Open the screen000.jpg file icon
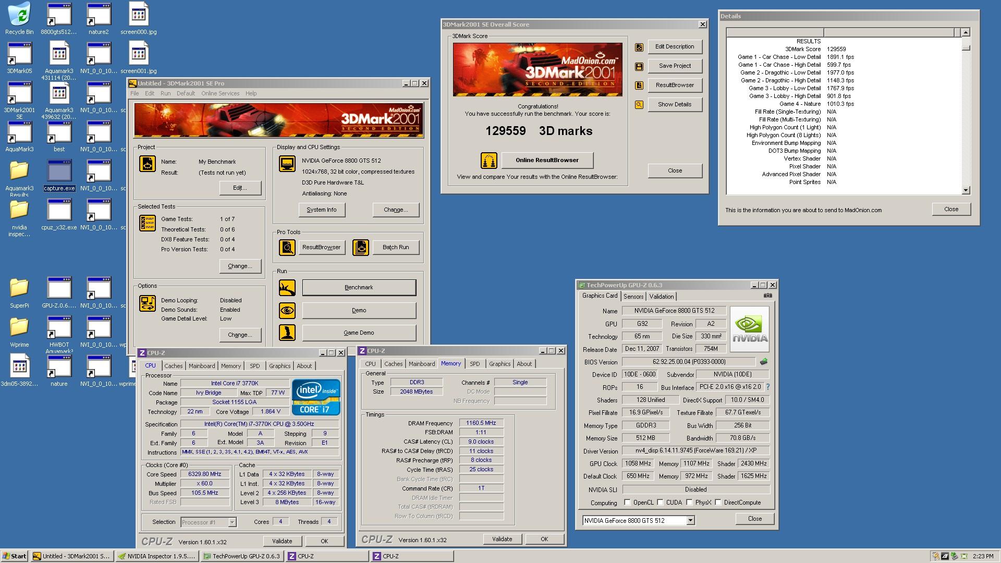The image size is (1001, 563). 139,18
